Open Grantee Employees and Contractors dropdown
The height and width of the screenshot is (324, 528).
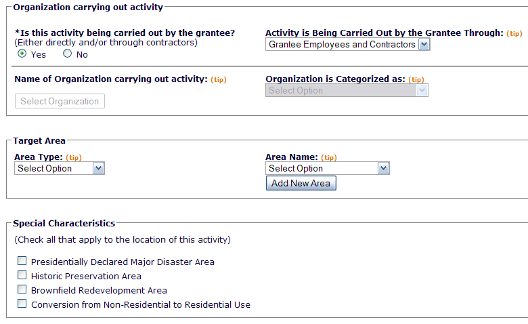[347, 45]
